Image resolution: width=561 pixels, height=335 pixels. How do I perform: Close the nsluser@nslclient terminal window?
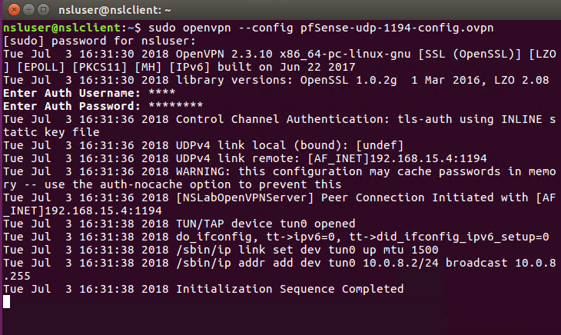(x=14, y=10)
